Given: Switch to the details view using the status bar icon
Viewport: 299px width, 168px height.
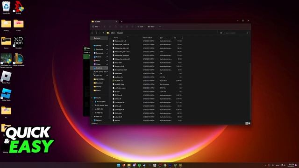Looking at the screenshot, I should pos(246,123).
